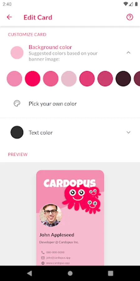The image size is (140, 281).
Task: Select Pick your own color option
Action: pyautogui.click(x=70, y=104)
